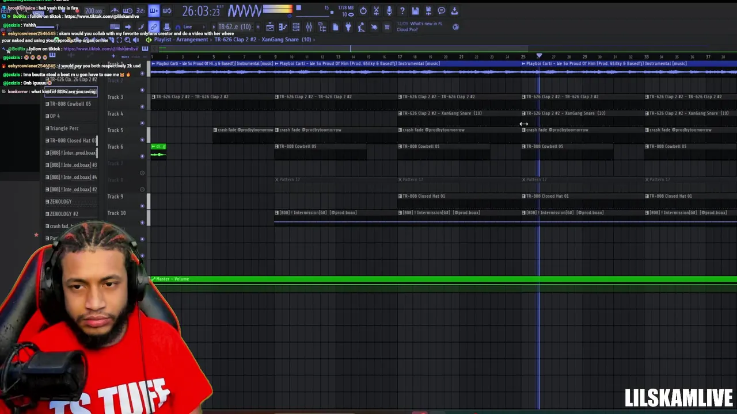The height and width of the screenshot is (414, 737).
Task: Click the microphone recording icon
Action: tap(389, 11)
